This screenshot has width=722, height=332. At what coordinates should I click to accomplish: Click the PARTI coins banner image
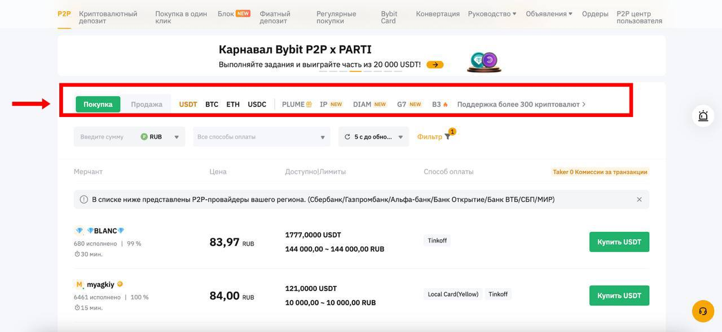coord(484,62)
